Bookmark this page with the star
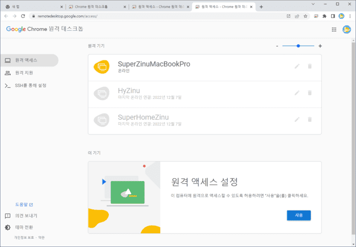Viewport: 356px width, 247px height. coord(305,16)
